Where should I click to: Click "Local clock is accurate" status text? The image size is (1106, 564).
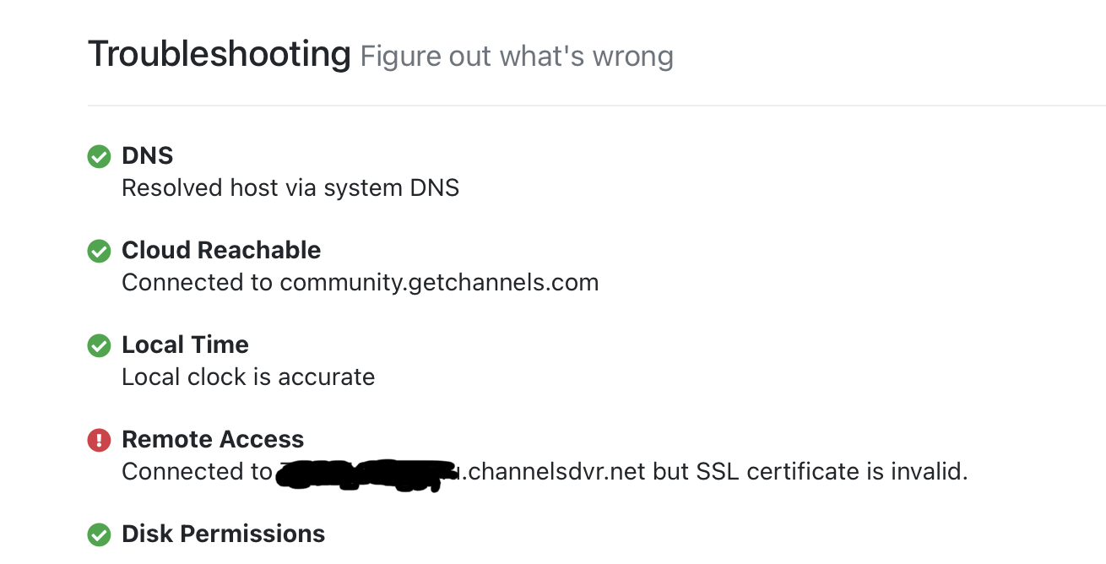248,377
